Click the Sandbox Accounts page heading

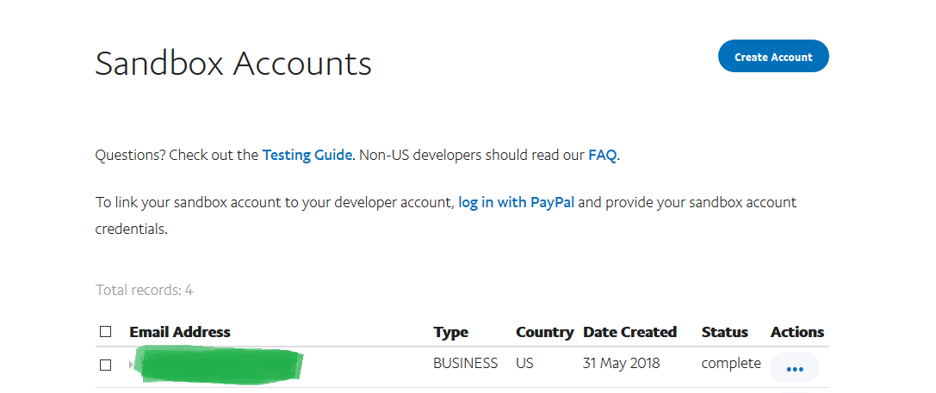click(x=233, y=64)
